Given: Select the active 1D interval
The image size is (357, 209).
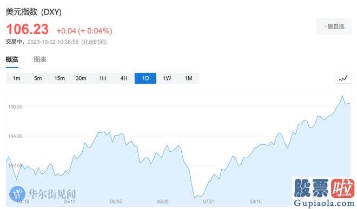Looking at the screenshot, I should 146,78.
